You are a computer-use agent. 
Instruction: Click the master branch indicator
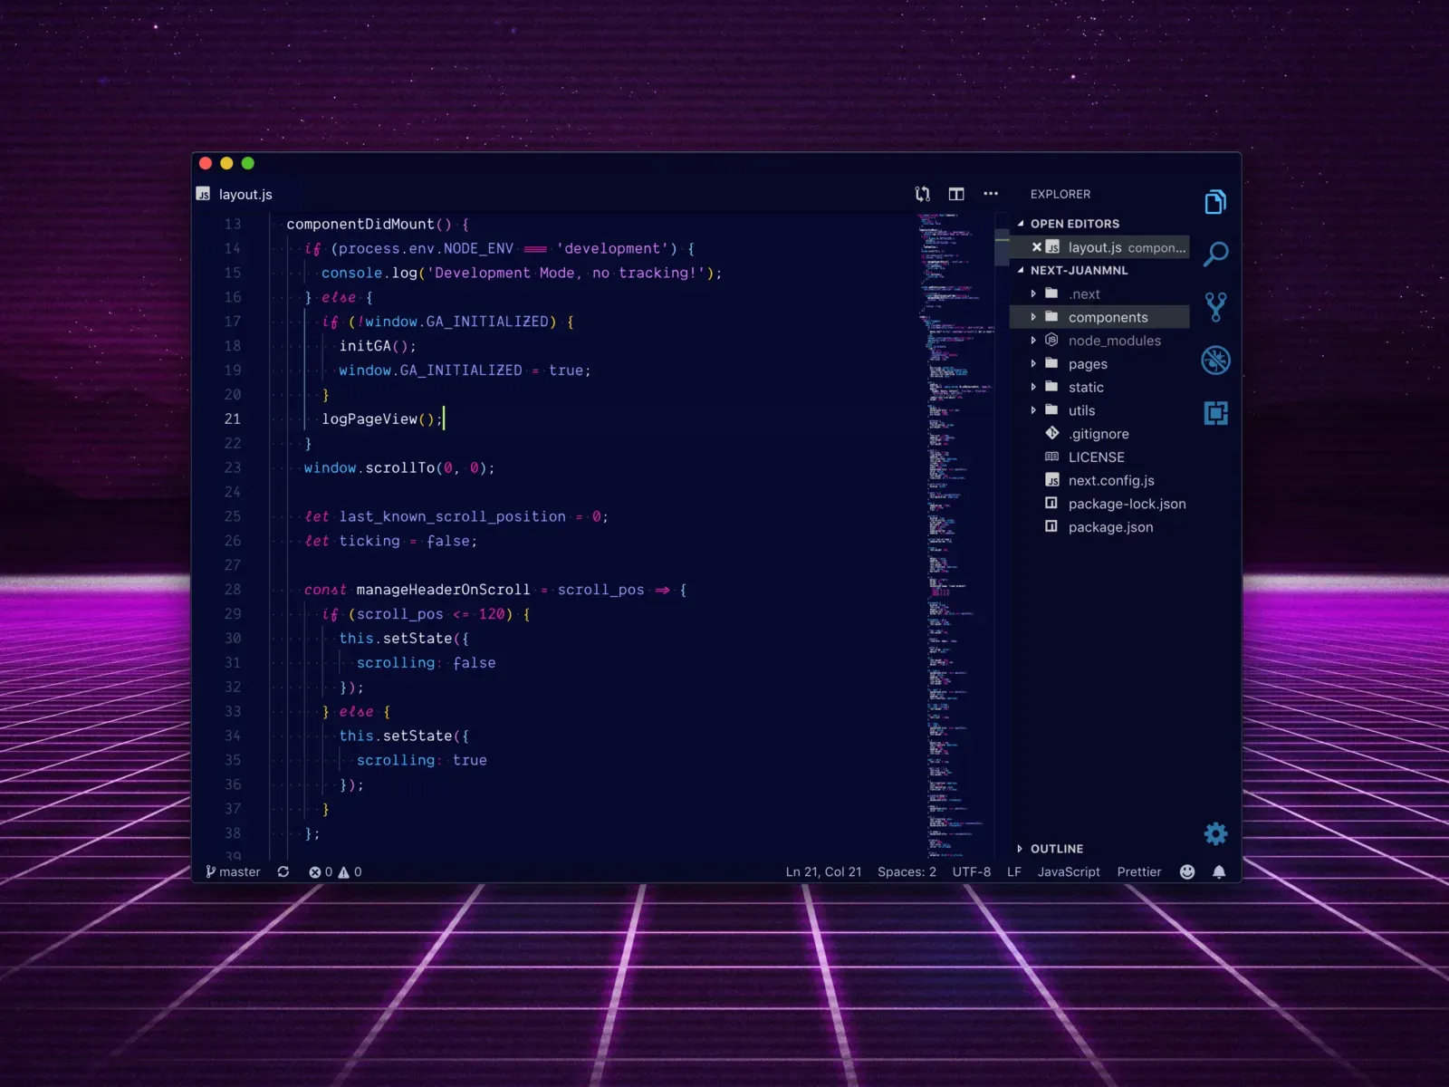[x=232, y=871]
